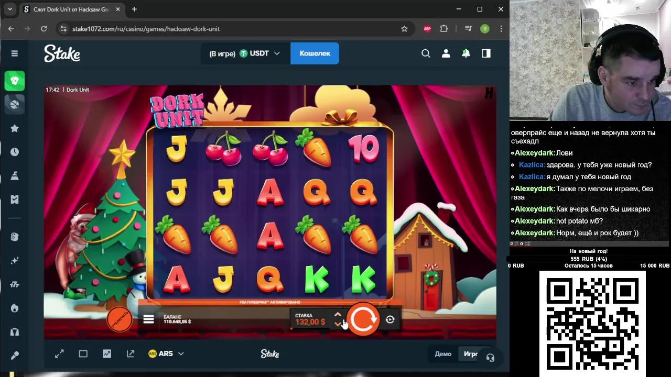Open the slot game menu hamburger
Viewport: 671px width, 377px height.
coord(148,319)
